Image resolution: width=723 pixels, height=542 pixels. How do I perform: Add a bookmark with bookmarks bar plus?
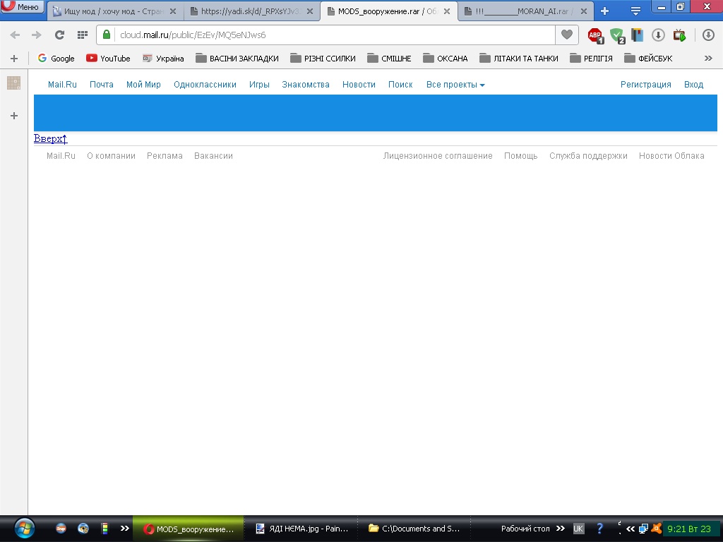(x=14, y=59)
